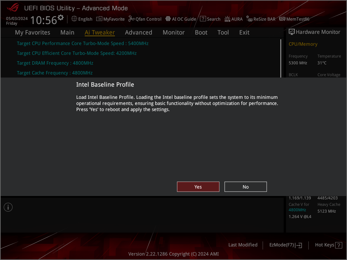Launch the AI OC Guide
The image size is (347, 260).
[181, 19]
